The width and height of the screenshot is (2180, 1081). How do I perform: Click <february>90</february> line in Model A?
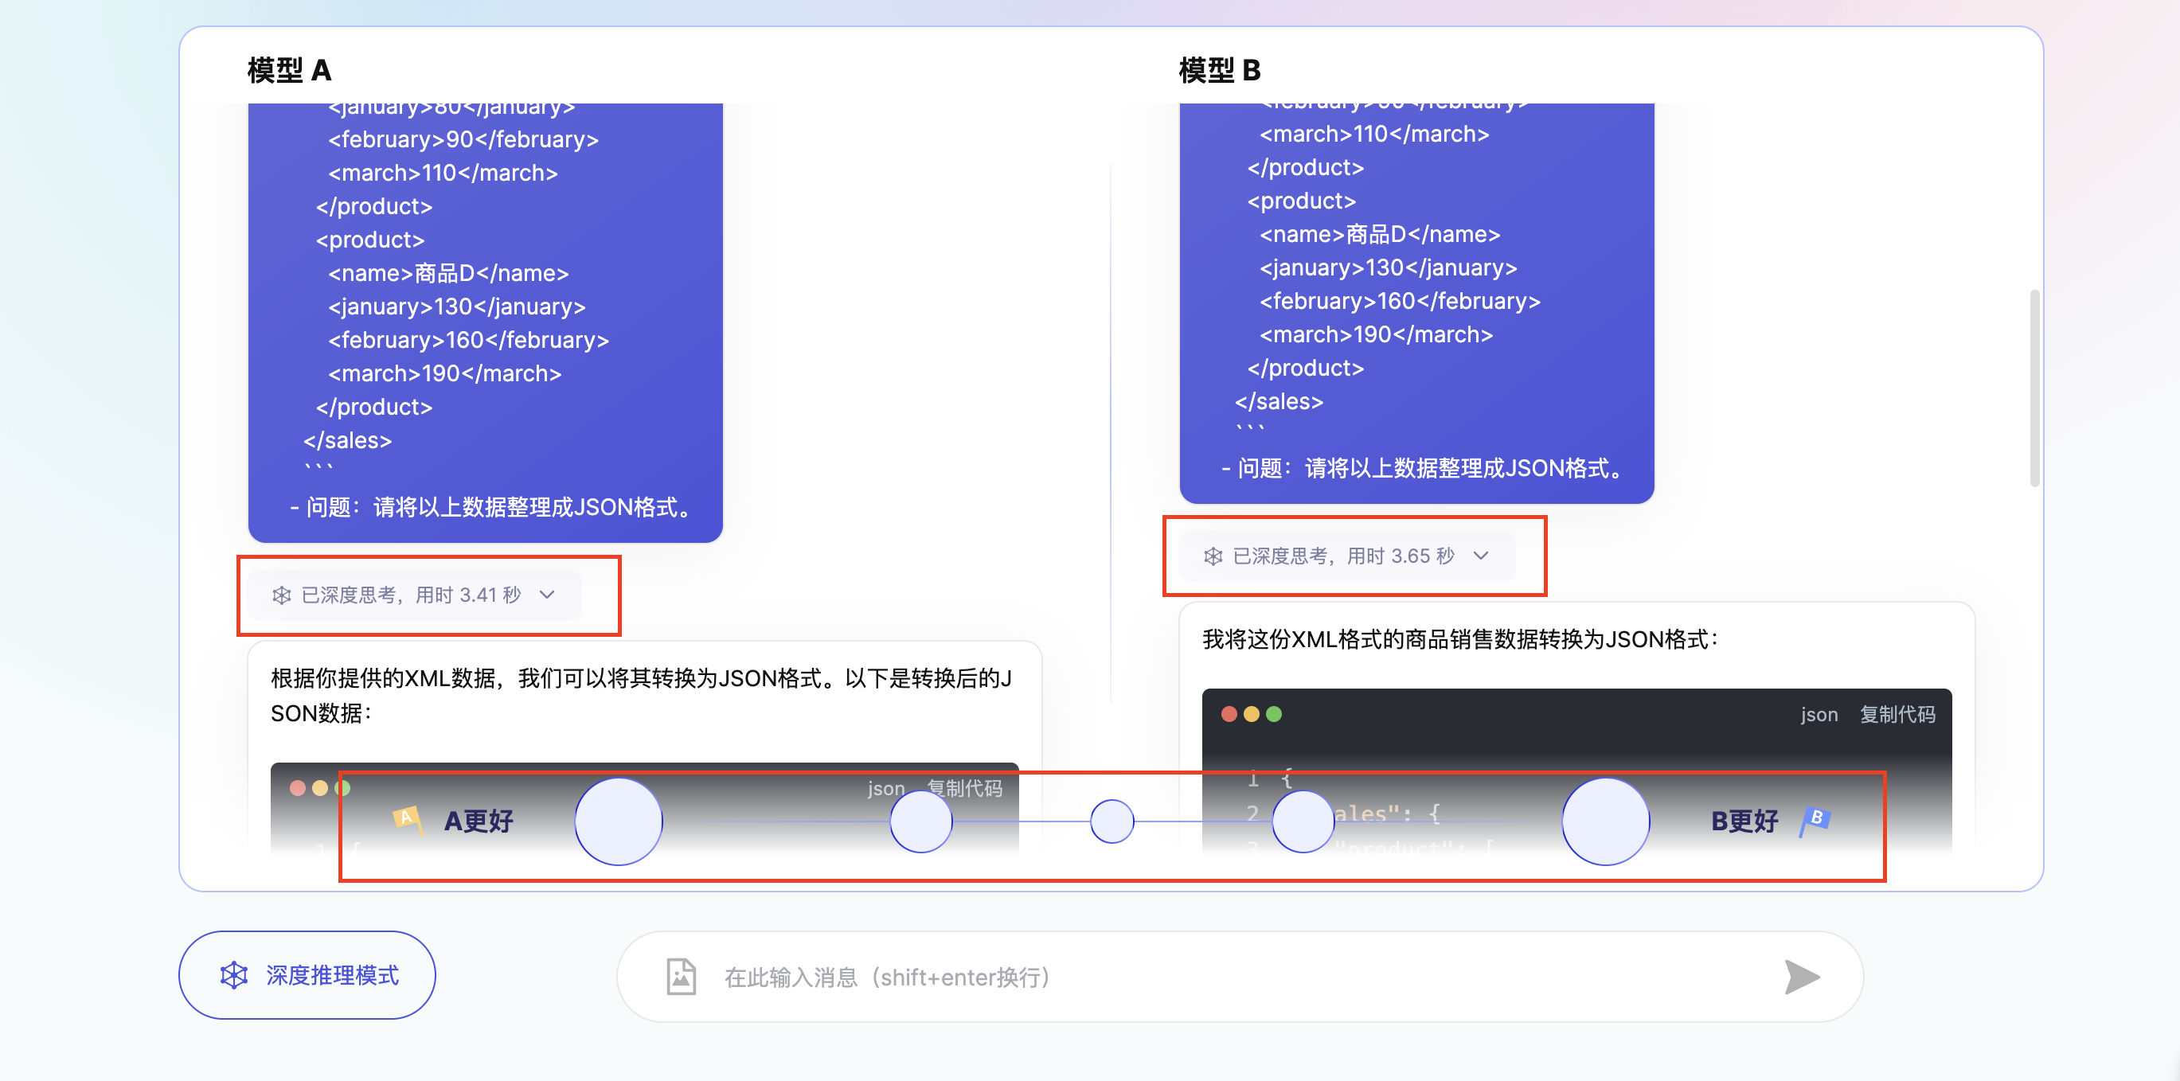click(x=463, y=139)
